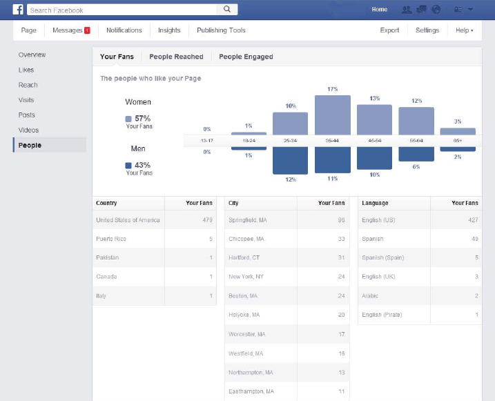The image size is (495, 401).
Task: Expand the Help dropdown menu
Action: [464, 30]
